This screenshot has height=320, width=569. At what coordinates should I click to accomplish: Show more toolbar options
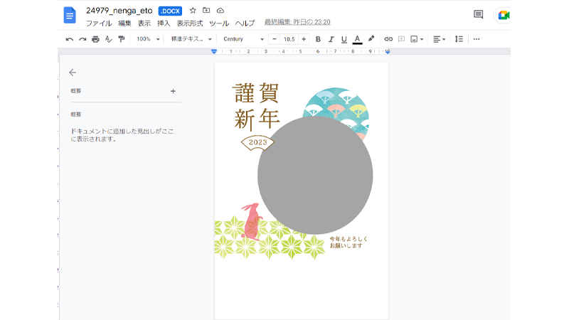tap(477, 39)
